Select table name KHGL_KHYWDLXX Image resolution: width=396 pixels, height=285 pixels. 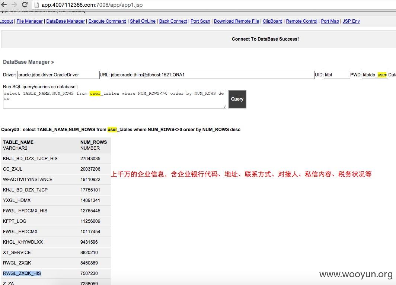(x=23, y=242)
